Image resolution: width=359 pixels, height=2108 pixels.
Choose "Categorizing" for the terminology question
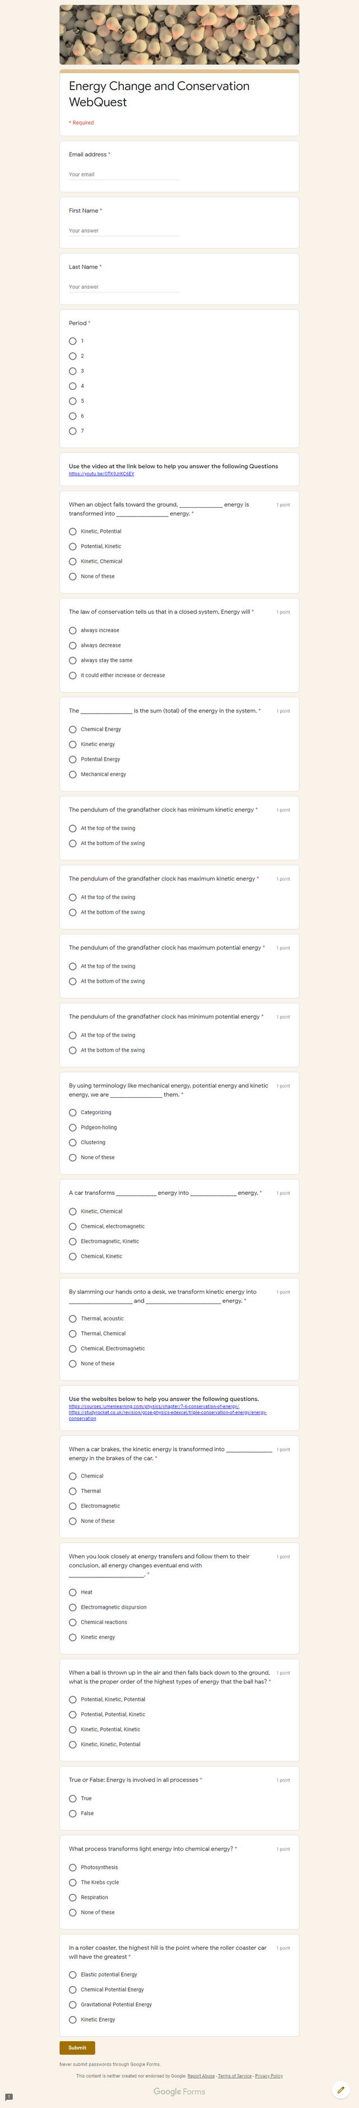point(73,1112)
